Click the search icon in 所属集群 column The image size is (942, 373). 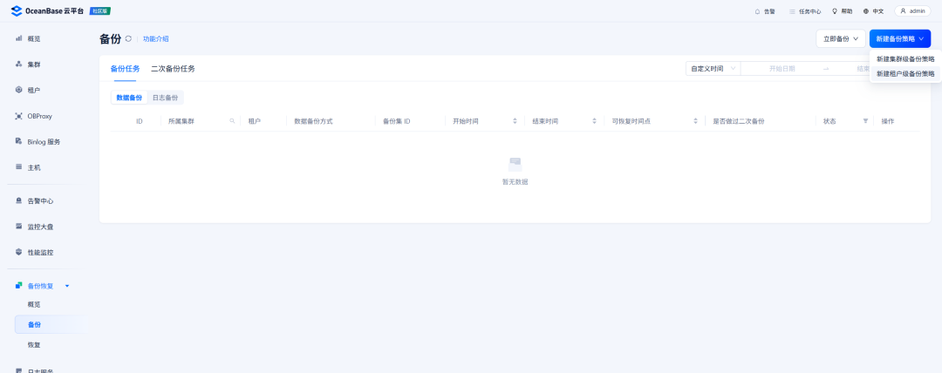pyautogui.click(x=232, y=121)
